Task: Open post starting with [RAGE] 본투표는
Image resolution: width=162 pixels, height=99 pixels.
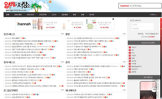Action: tap(34, 86)
